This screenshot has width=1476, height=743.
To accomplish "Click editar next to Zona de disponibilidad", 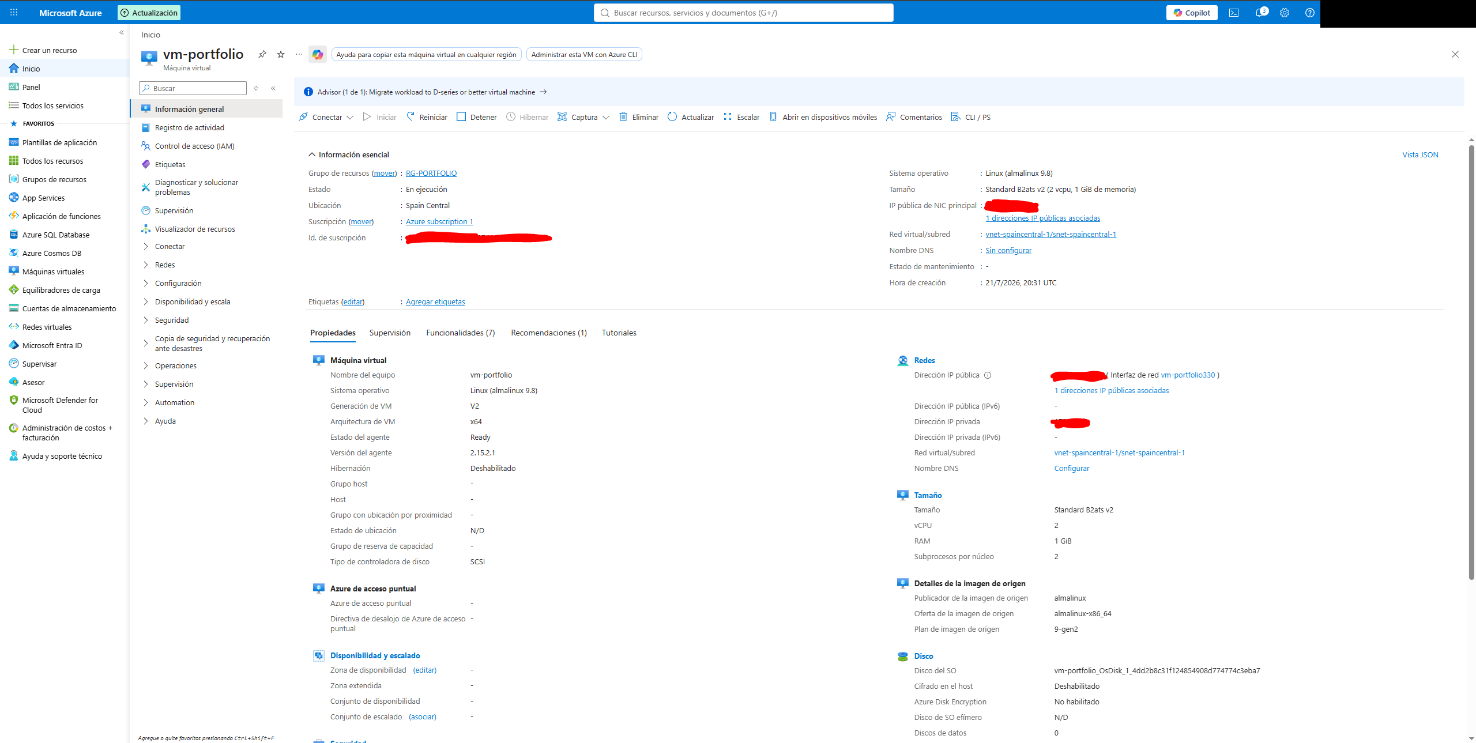I will (425, 670).
